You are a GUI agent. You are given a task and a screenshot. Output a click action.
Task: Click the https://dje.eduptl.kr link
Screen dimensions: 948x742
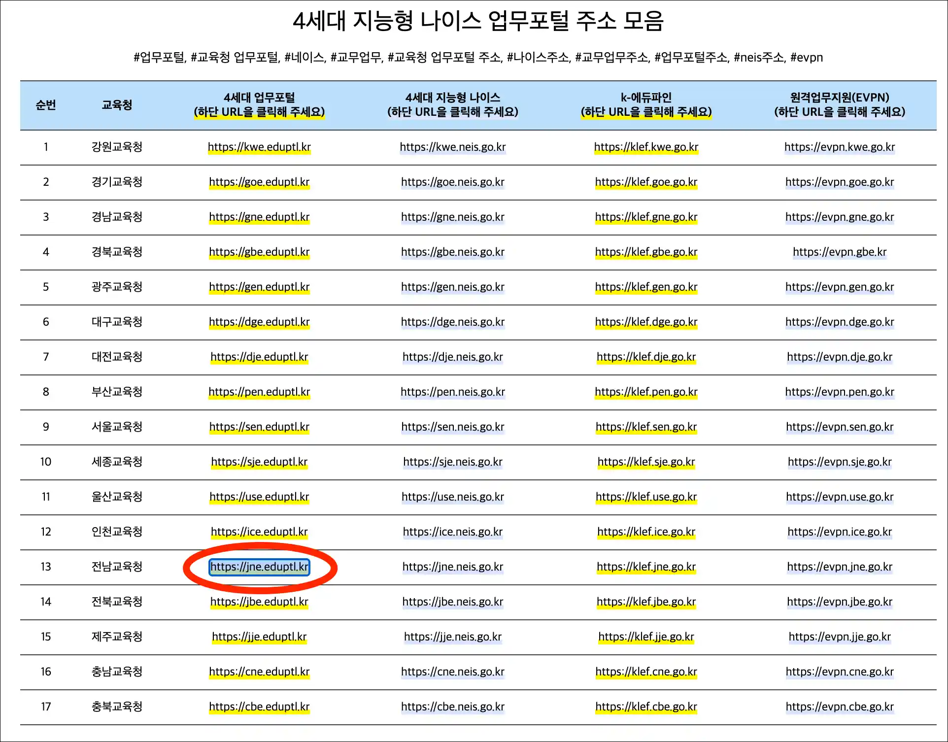point(259,357)
